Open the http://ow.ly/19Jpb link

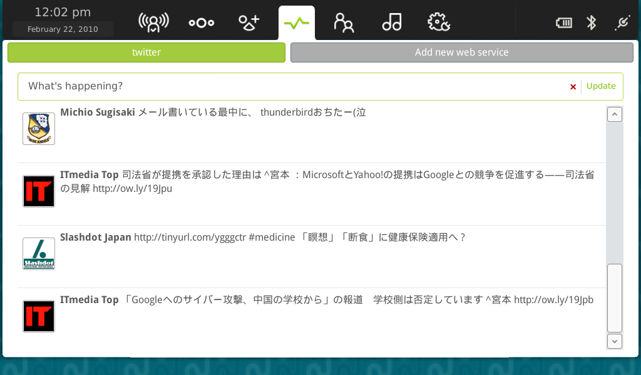[553, 300]
